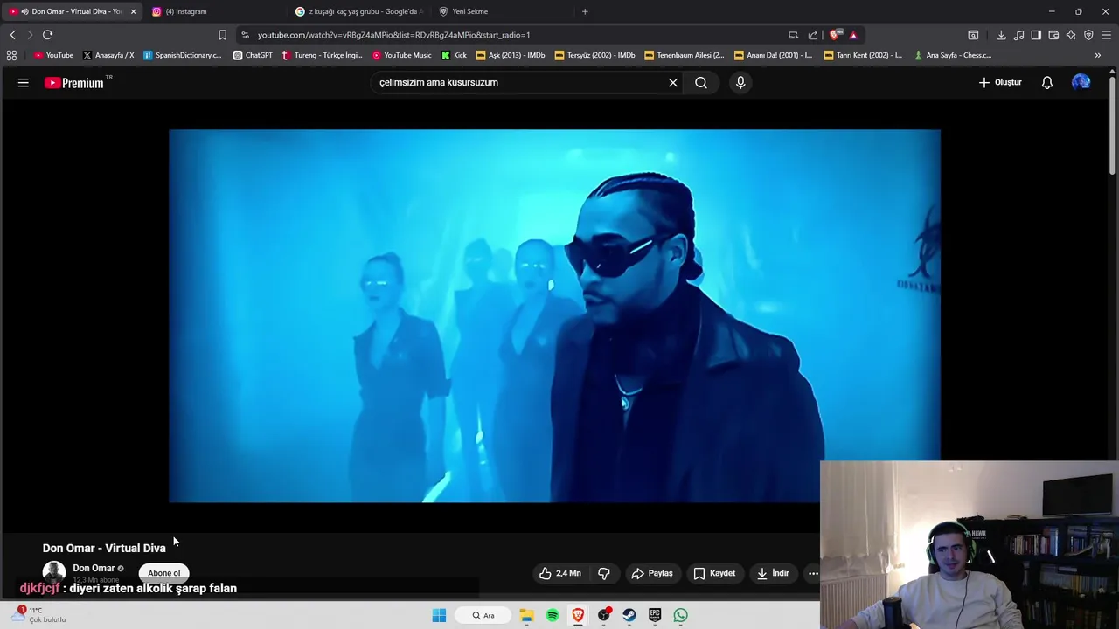Toggle the browser sidebar panel
Viewport: 1119px width, 629px height.
tap(1036, 35)
